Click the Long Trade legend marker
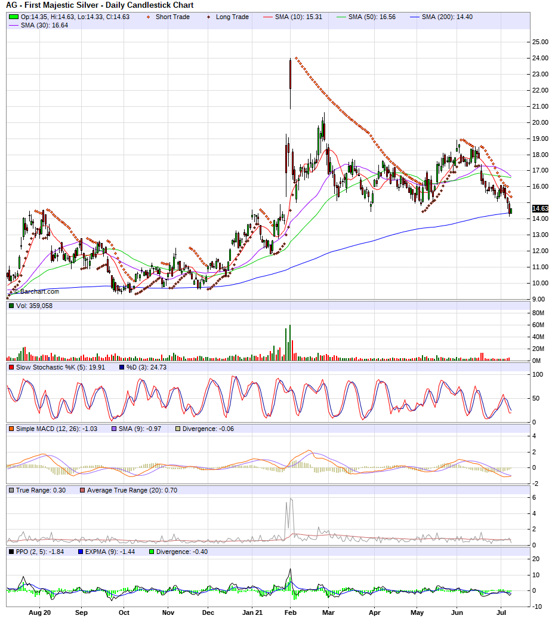This screenshot has height=631, width=555. click(208, 17)
